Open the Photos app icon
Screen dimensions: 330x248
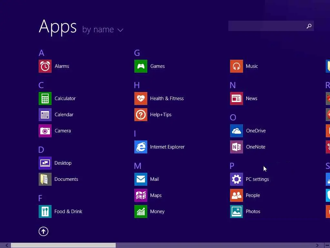tap(237, 212)
